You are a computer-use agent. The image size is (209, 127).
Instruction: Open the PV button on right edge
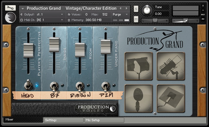pos(203,19)
